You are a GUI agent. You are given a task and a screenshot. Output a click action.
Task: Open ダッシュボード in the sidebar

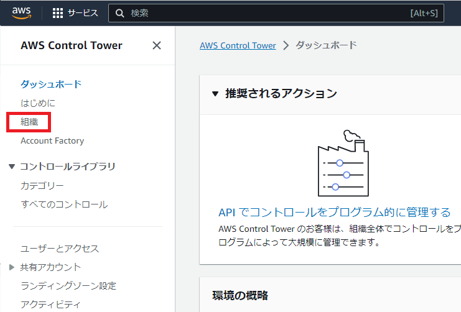coord(51,85)
